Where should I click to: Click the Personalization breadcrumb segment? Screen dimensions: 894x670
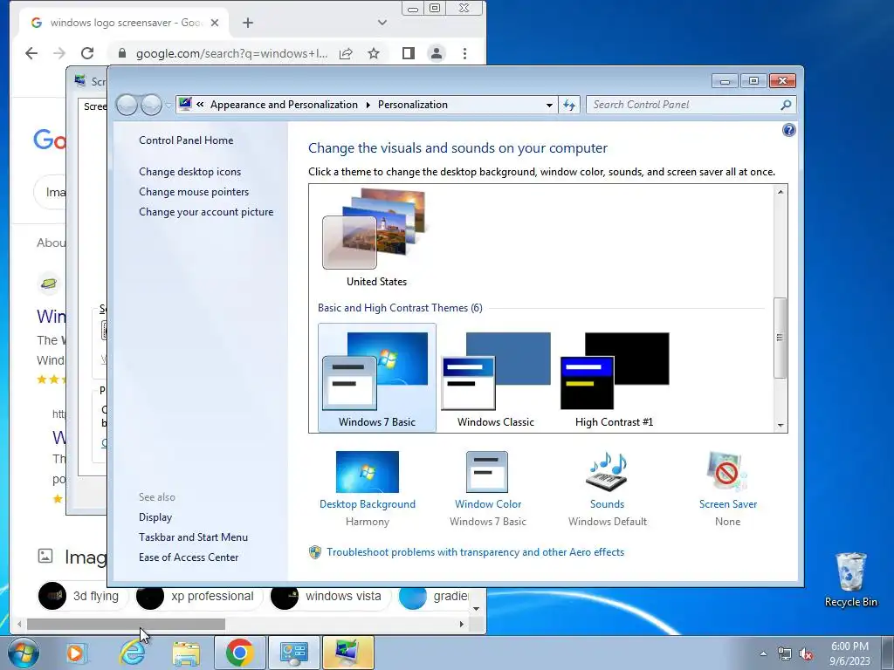pos(413,105)
